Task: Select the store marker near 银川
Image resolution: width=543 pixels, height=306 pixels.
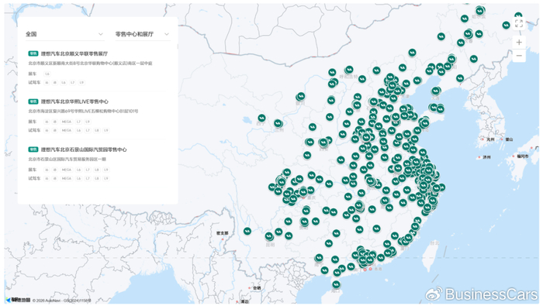Action: pyautogui.click(x=301, y=96)
